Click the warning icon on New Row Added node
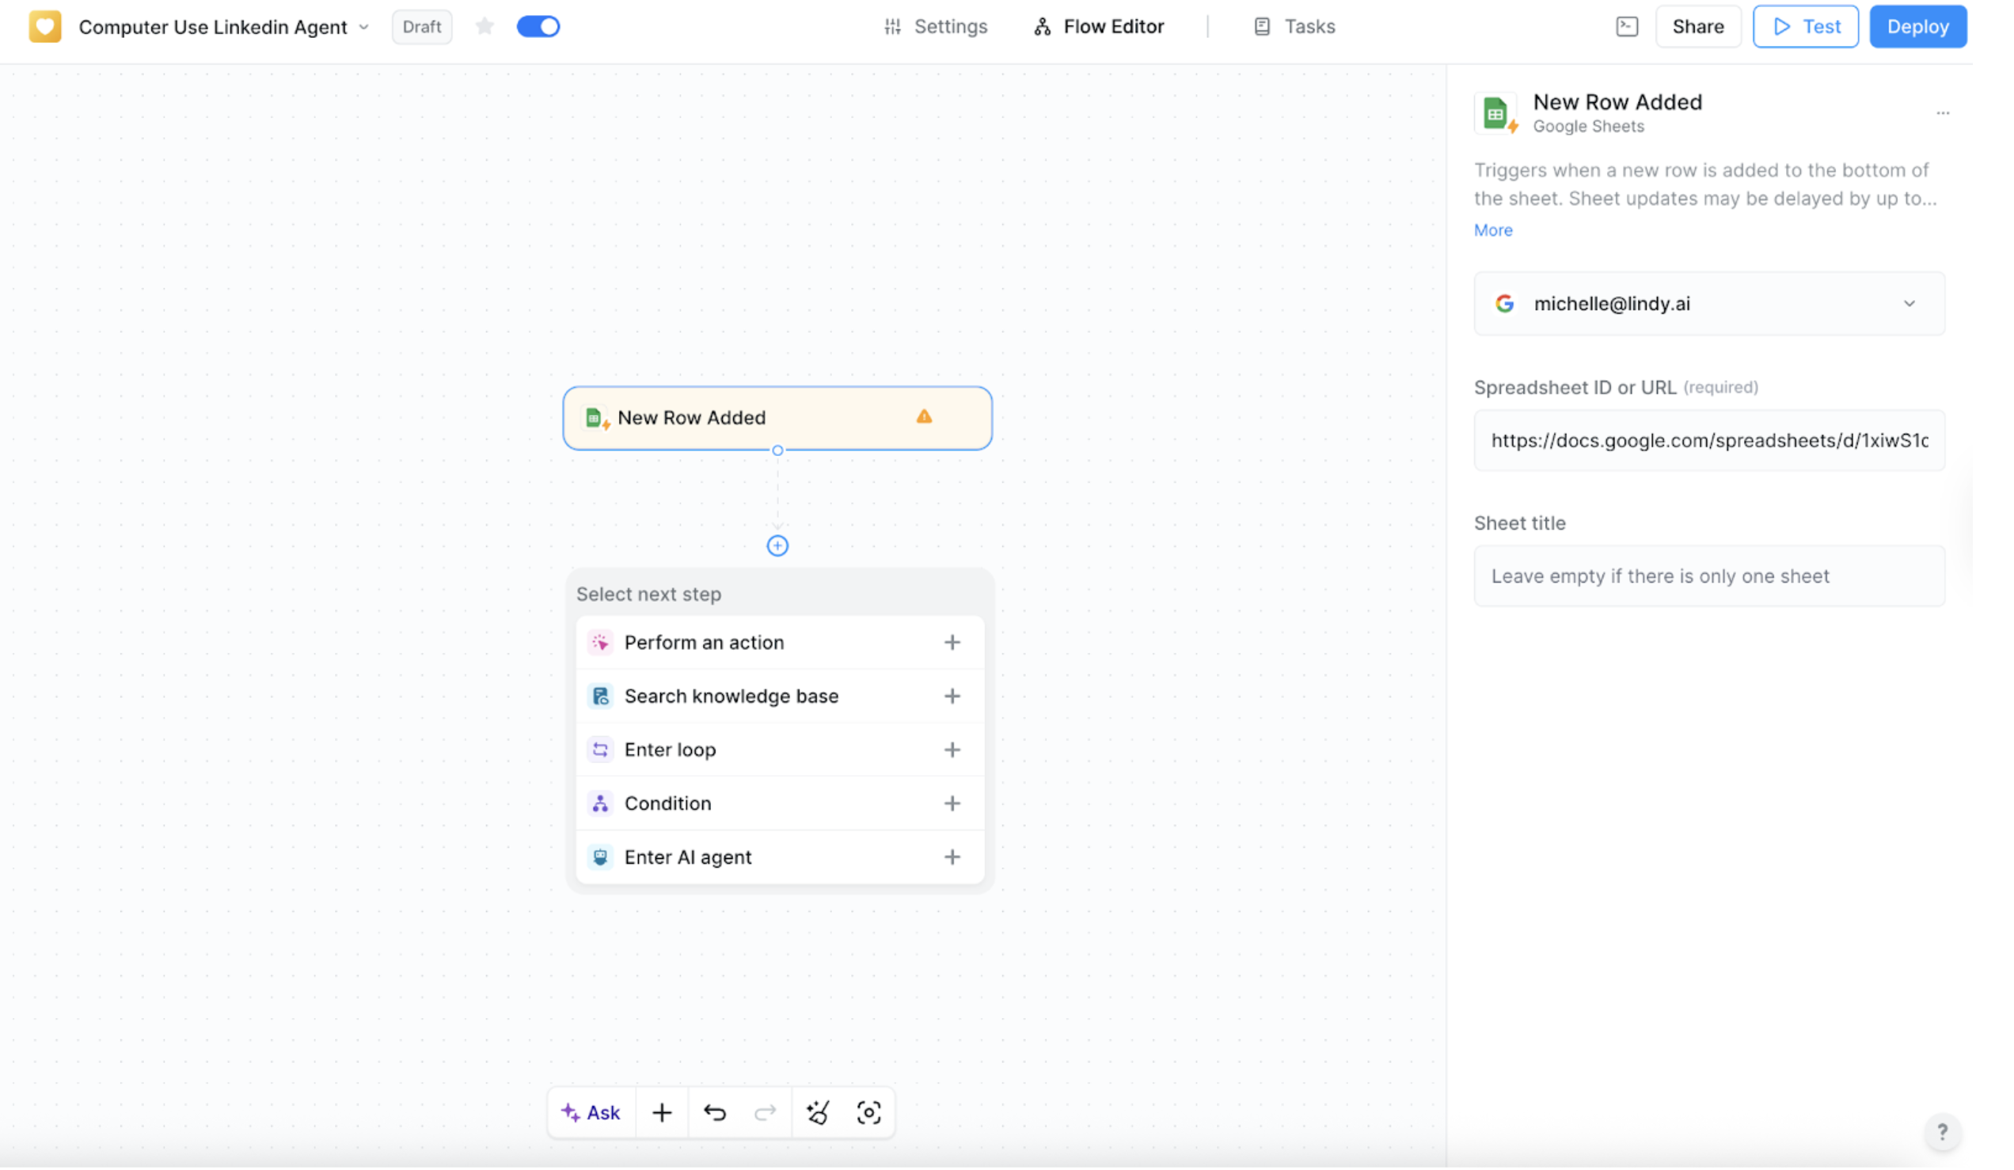Image resolution: width=2014 pixels, height=1170 pixels. 924,416
